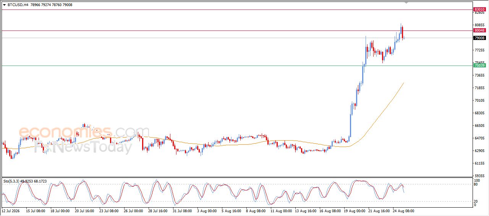Screen dimensions: 489x216
Task: Click the time axis label 16 Aug 08:00
Action: click(330, 211)
